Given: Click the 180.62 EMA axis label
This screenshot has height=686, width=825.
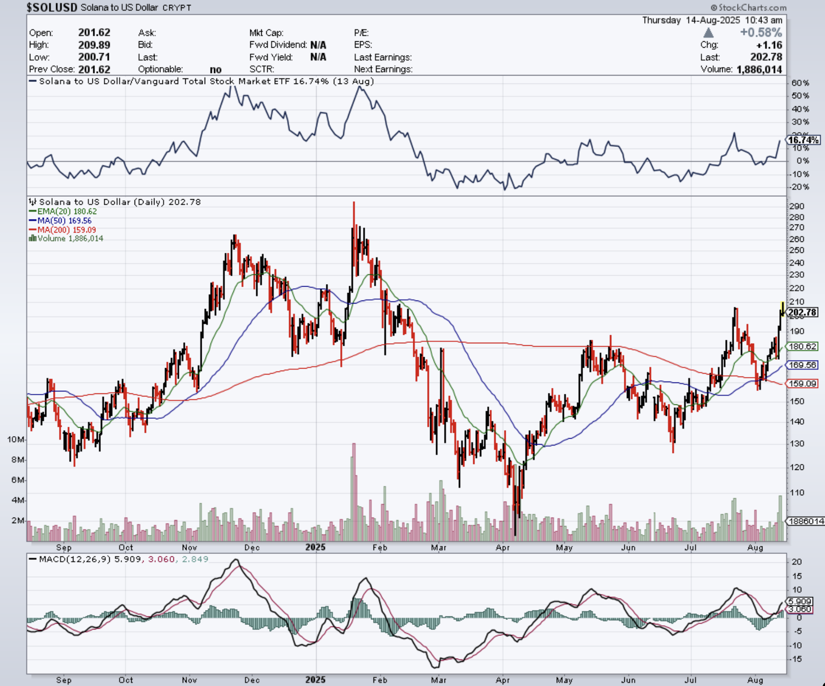Looking at the screenshot, I should tap(802, 347).
